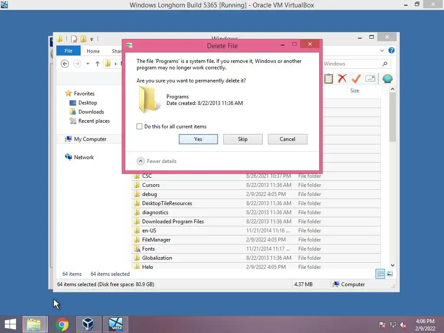Screen dimensions: 444x333
Task: Click the address bar folder icon
Action: pos(108,64)
